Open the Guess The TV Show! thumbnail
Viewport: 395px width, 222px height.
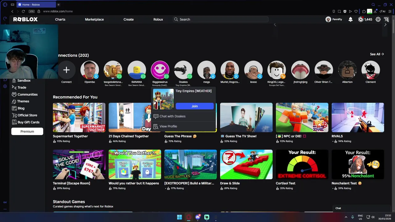[246, 117]
